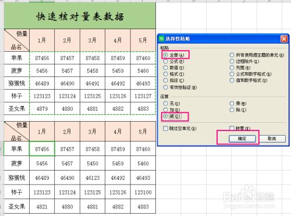Select the 列宽(W) radio option
Screen dimensions: 291x216
pyautogui.click(x=232, y=68)
